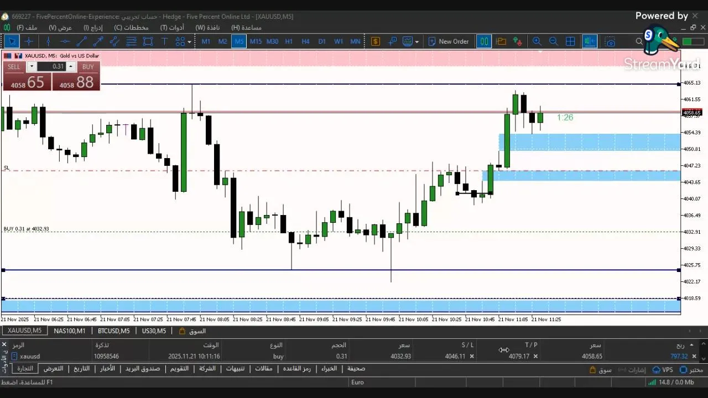Switch to NAS100,M1 chart tab

tap(70, 331)
